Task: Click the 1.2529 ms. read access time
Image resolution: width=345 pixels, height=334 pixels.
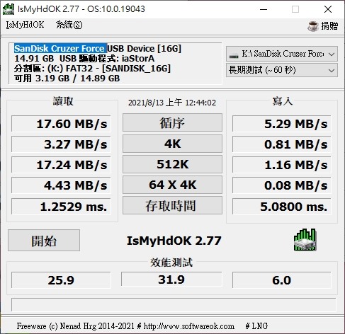Action: coord(61,207)
